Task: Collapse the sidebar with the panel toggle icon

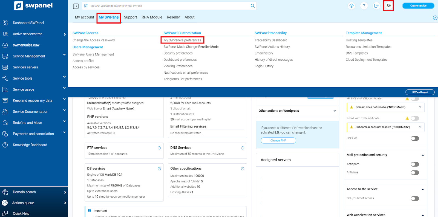Action: [x=76, y=6]
